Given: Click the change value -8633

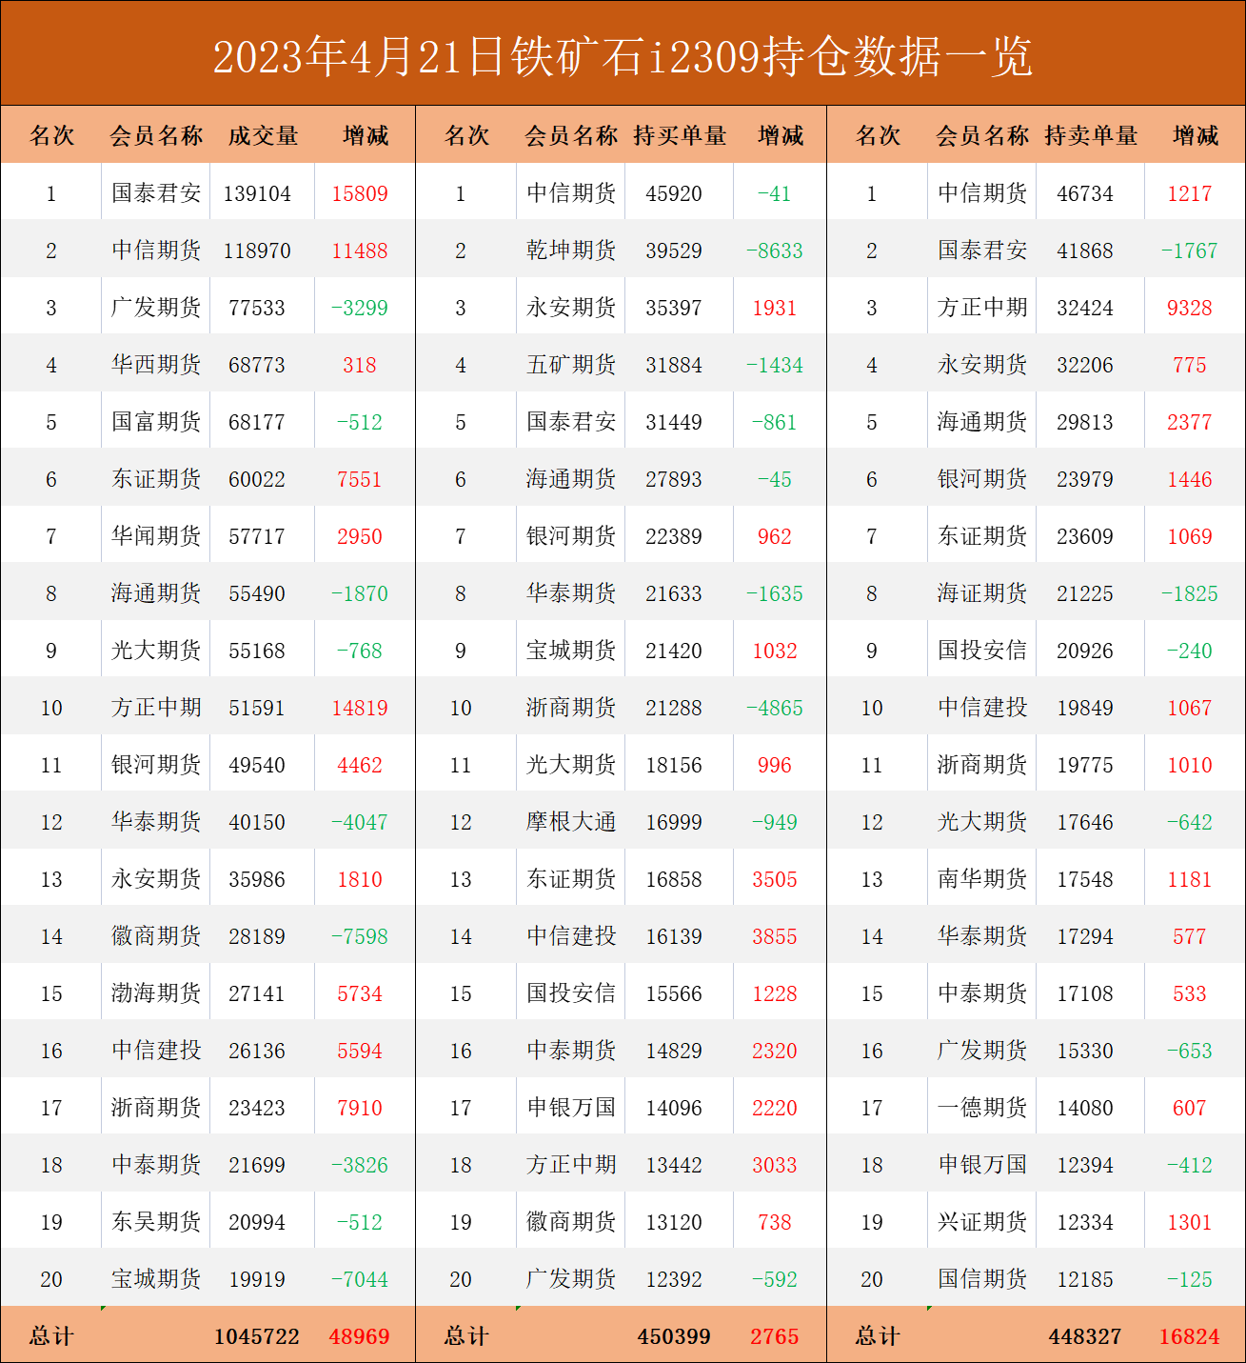Looking at the screenshot, I should [x=775, y=251].
